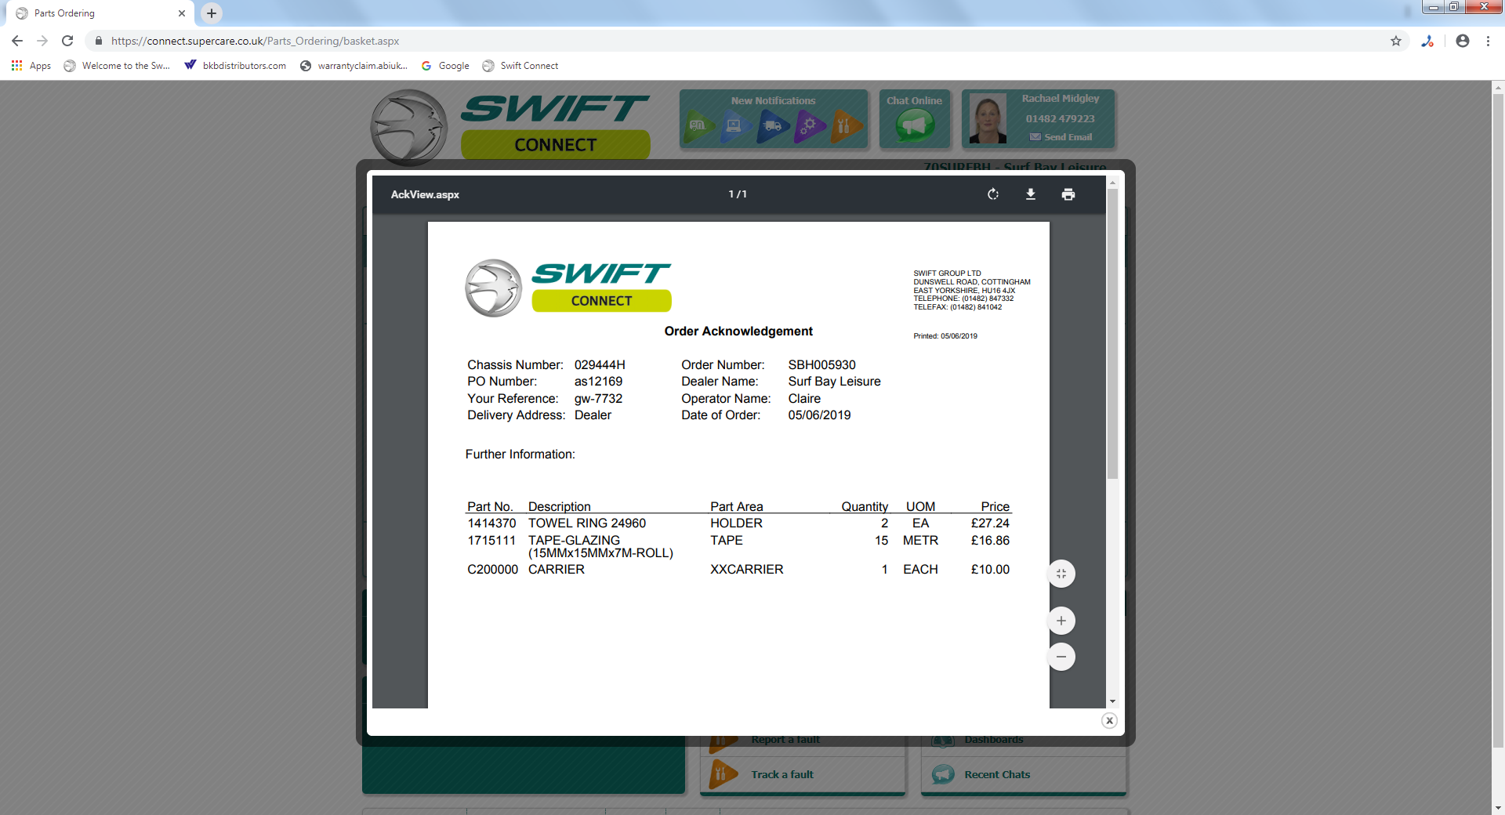Bookmark this page with the star icon

(1395, 41)
